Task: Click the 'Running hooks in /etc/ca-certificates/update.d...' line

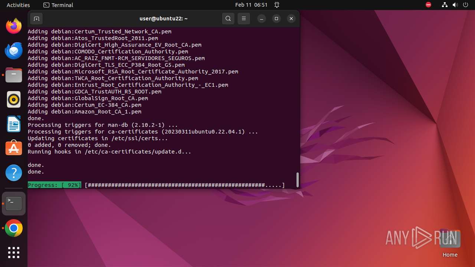Action: tap(109, 152)
